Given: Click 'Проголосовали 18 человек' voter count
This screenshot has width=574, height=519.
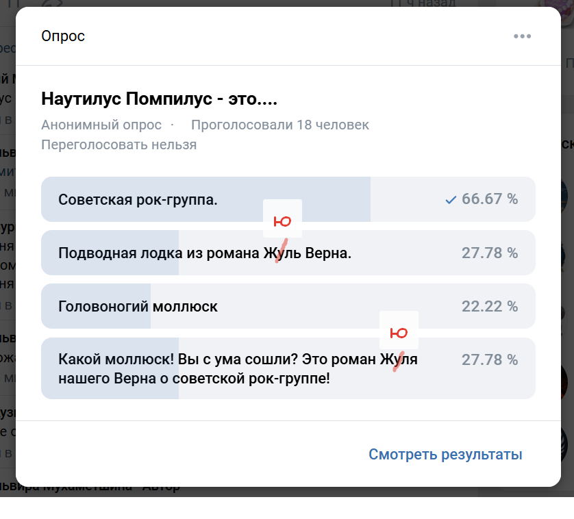Looking at the screenshot, I should pos(279,125).
